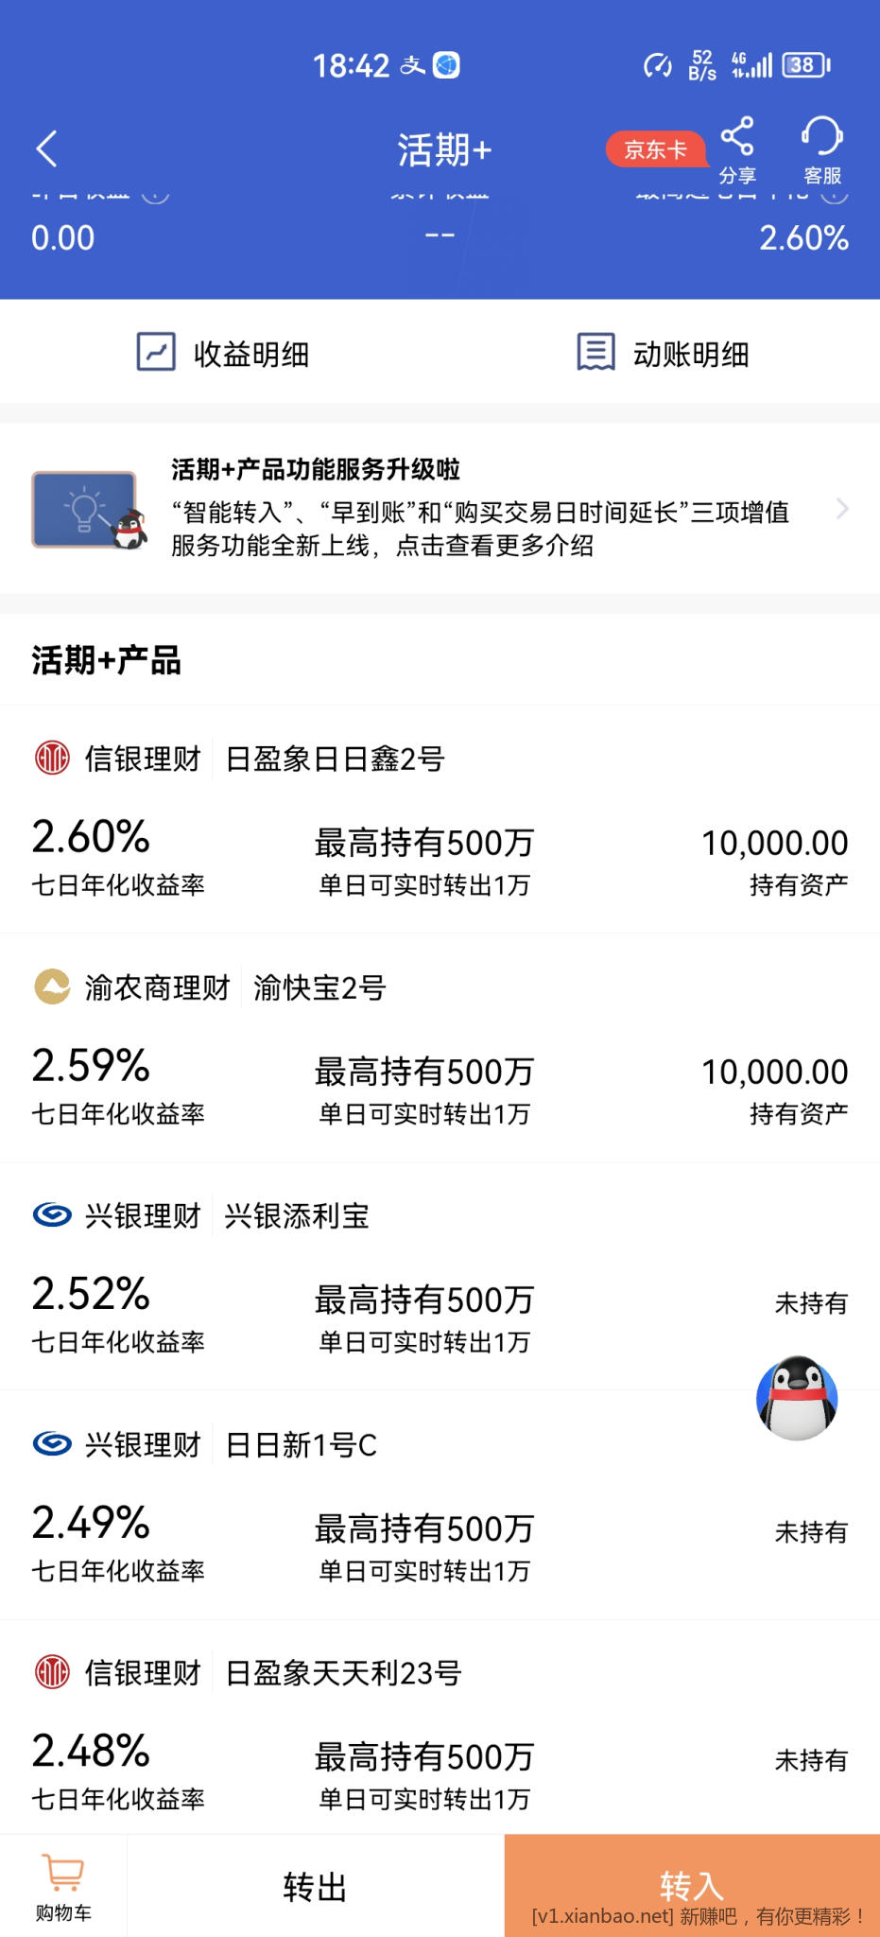
Task: Contact customer service via headset icon
Action: coord(821,137)
